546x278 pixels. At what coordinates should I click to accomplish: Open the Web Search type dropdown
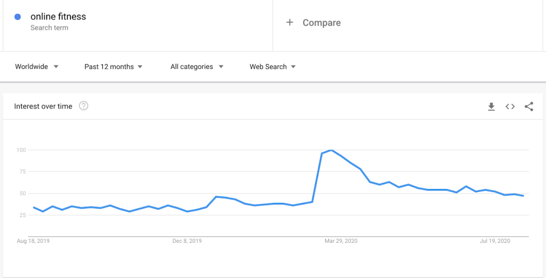tap(272, 67)
